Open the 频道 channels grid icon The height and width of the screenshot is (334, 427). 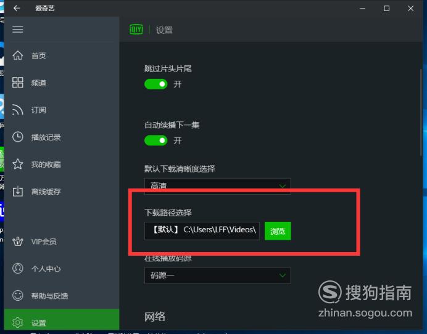pos(18,83)
